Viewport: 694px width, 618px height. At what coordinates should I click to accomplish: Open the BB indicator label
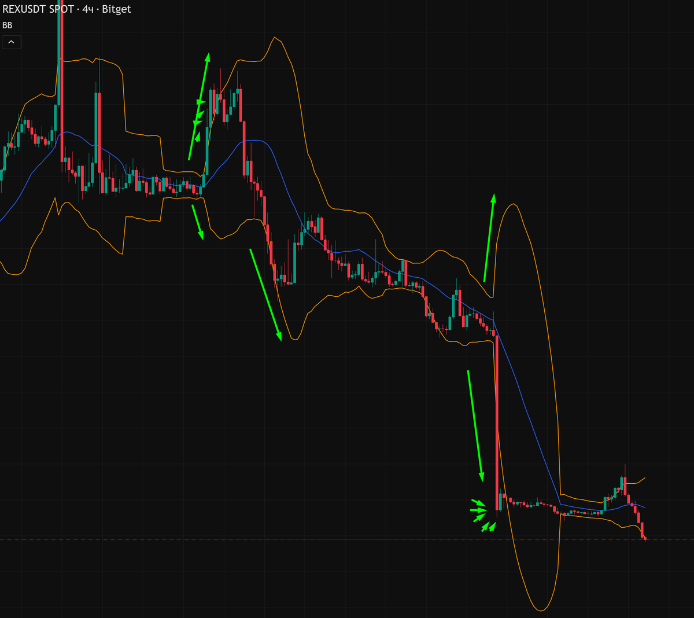8,25
